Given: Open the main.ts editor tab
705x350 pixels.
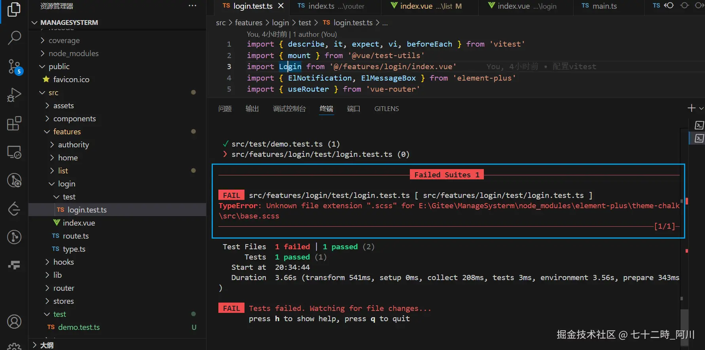Looking at the screenshot, I should pos(604,6).
